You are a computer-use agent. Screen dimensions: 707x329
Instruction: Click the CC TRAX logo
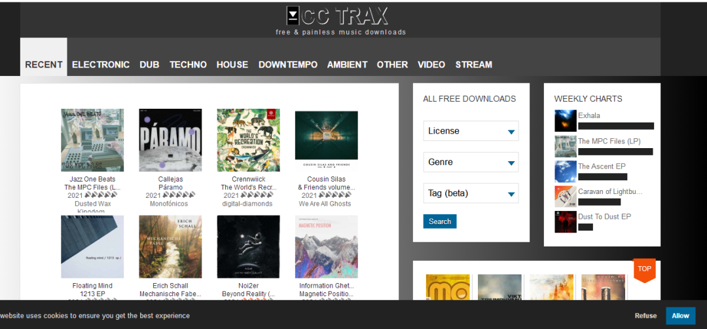tap(337, 16)
